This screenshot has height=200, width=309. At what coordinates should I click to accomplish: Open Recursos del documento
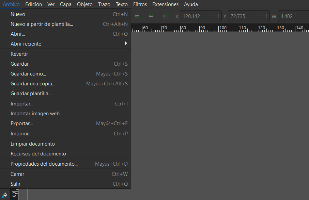(x=65, y=154)
